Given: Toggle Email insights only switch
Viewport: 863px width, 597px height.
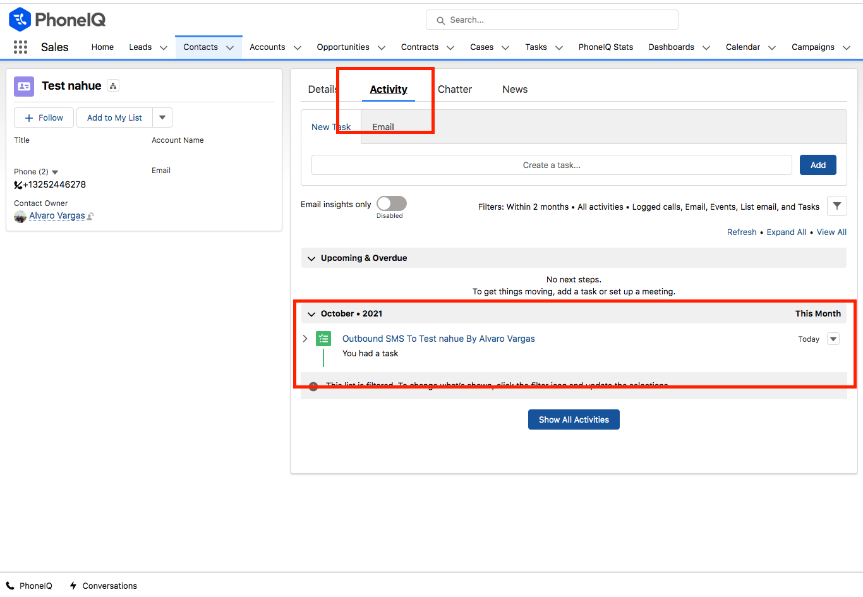Looking at the screenshot, I should point(392,203).
